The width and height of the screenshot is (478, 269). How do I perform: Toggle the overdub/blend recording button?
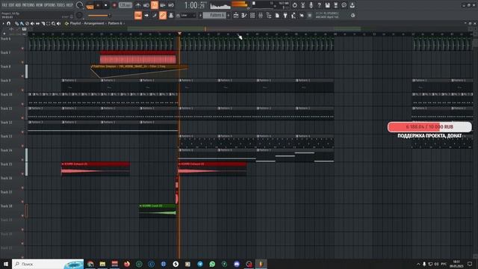click(x=163, y=5)
